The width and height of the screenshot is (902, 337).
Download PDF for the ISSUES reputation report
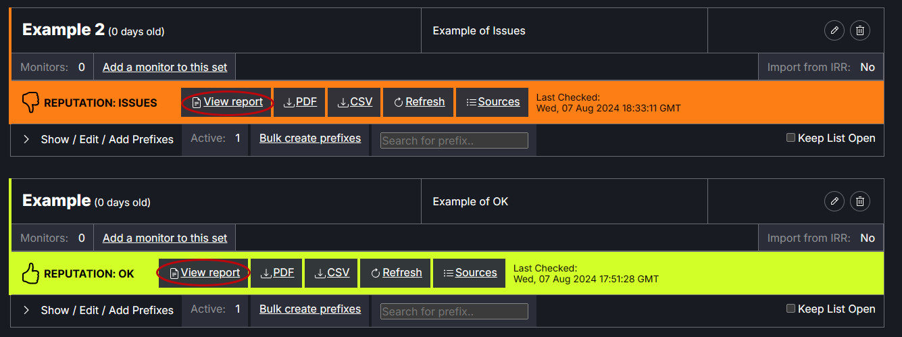(x=301, y=102)
